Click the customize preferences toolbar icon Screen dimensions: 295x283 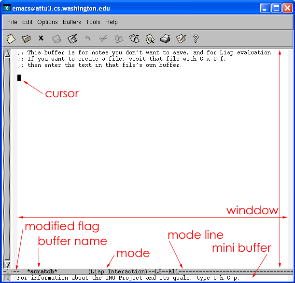pyautogui.click(x=181, y=39)
